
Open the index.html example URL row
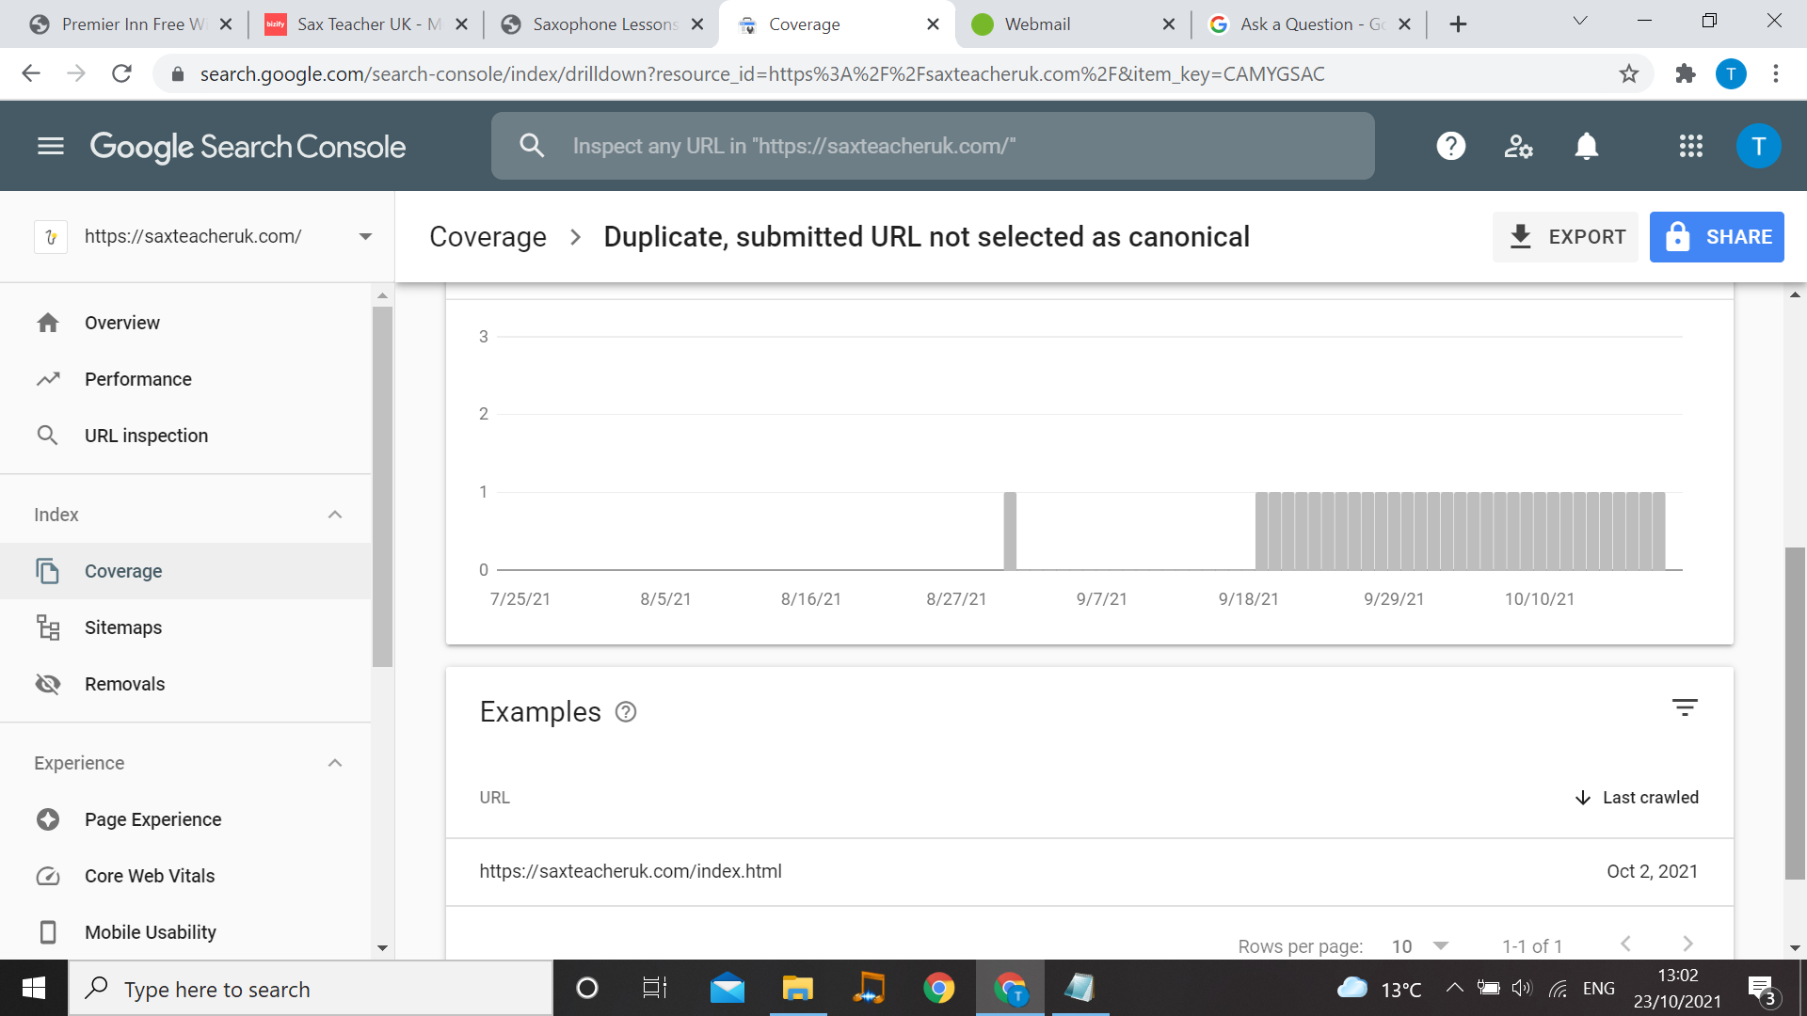(x=631, y=871)
